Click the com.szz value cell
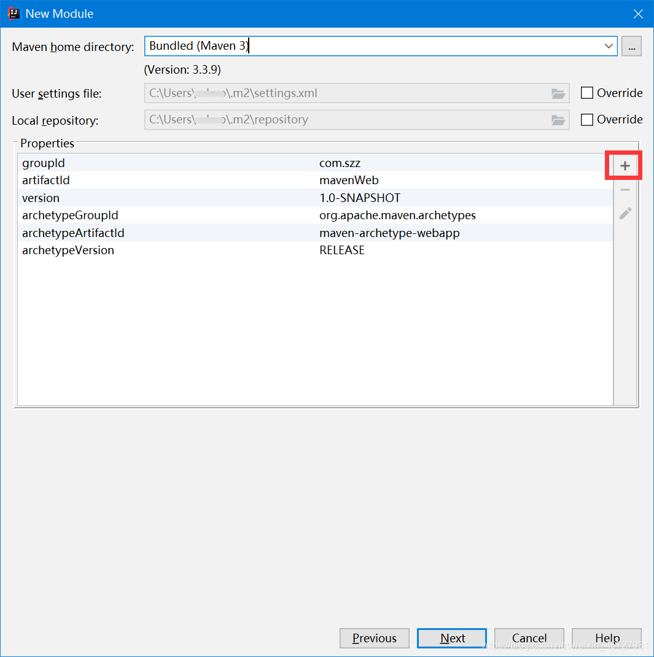654x657 pixels. [340, 163]
